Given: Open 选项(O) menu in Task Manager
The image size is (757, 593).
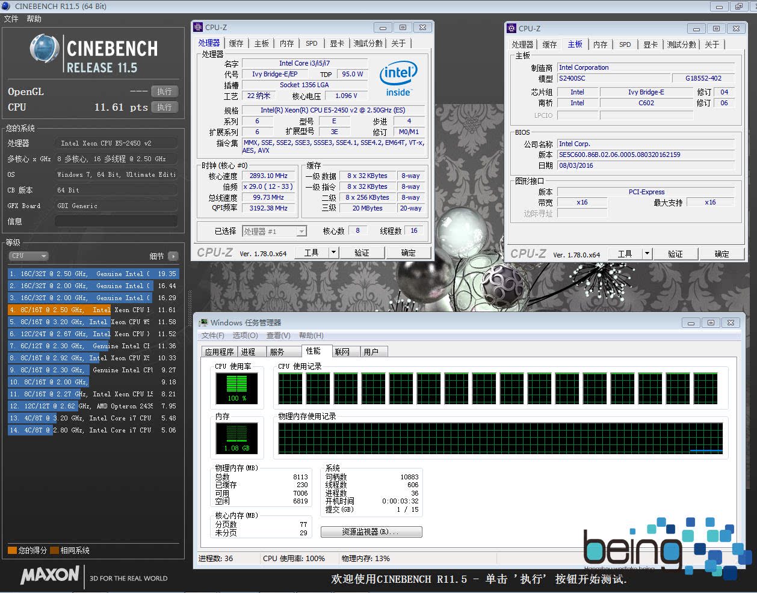Looking at the screenshot, I should (x=246, y=336).
